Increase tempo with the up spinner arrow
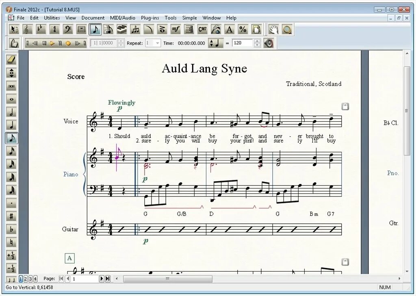This screenshot has width=416, height=296. [x=257, y=41]
